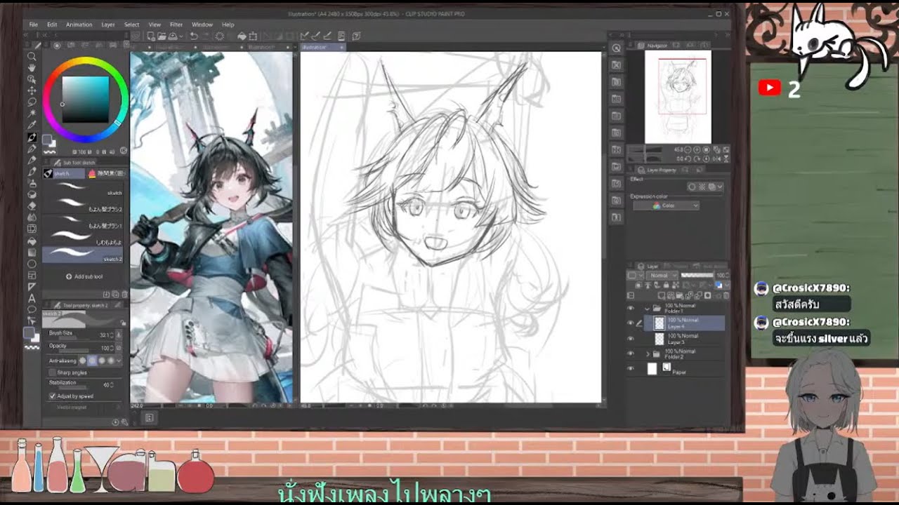Select the Zoom magnifier tool
Image resolution: width=899 pixels, height=505 pixels.
[x=32, y=56]
